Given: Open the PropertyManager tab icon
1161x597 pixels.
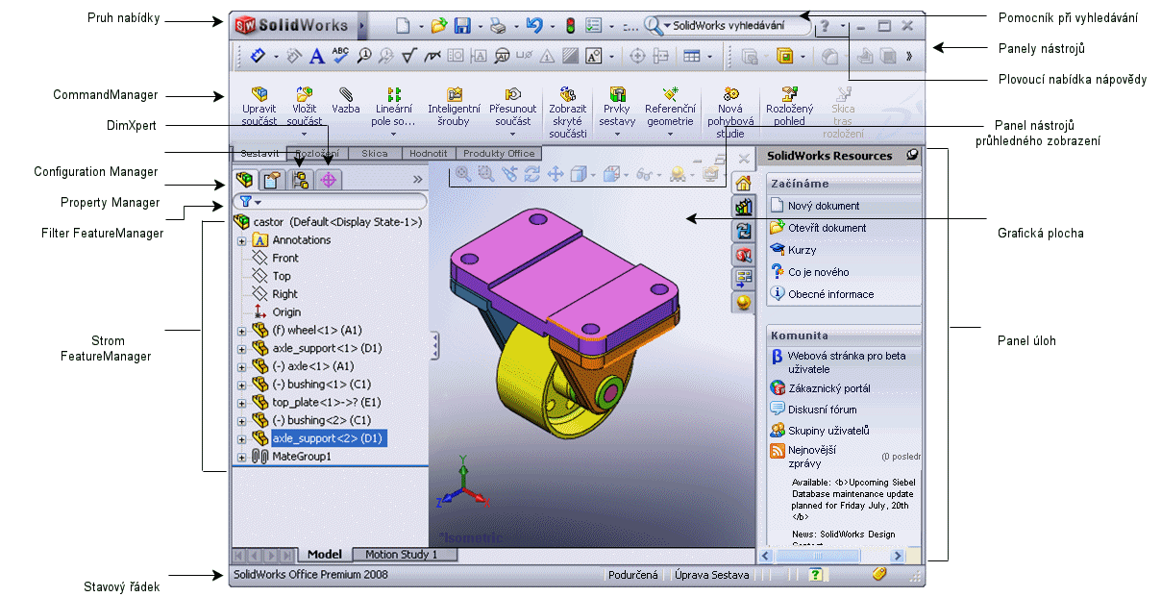Looking at the screenshot, I should (272, 179).
